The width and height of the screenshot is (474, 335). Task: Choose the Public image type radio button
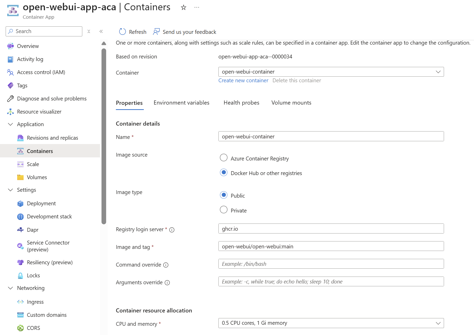coord(224,195)
